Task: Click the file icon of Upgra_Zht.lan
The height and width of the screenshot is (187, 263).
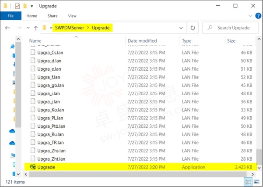Action: pyautogui.click(x=33, y=159)
